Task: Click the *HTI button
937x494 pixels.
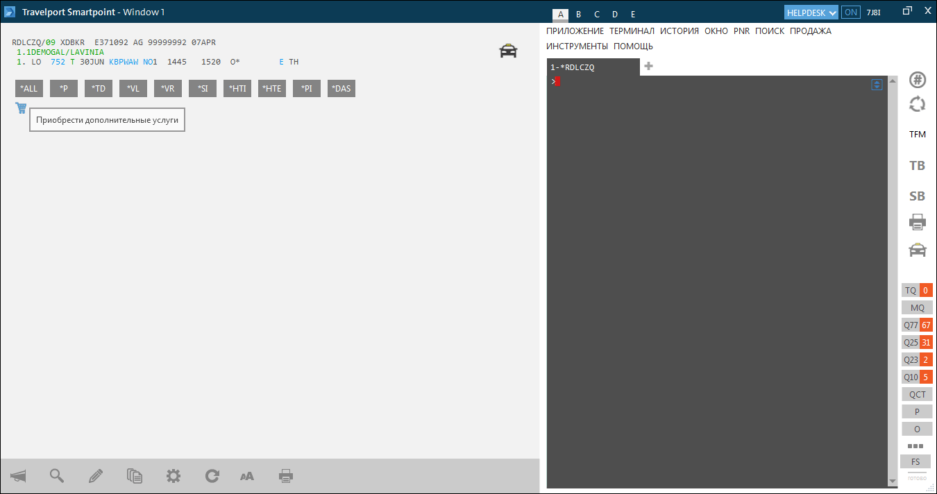Action: coord(237,89)
